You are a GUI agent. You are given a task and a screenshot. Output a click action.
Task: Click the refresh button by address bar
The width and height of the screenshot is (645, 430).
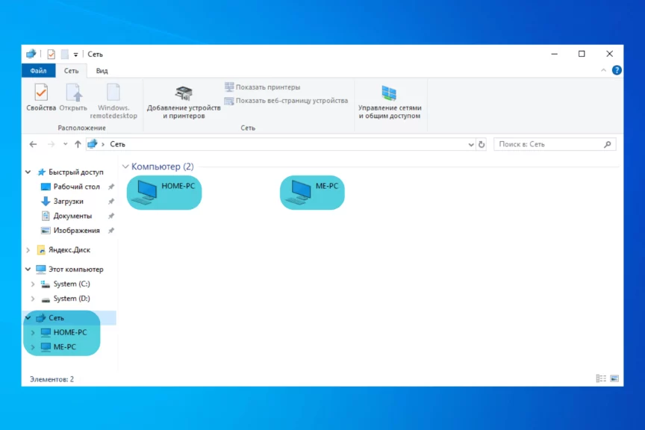pyautogui.click(x=482, y=144)
